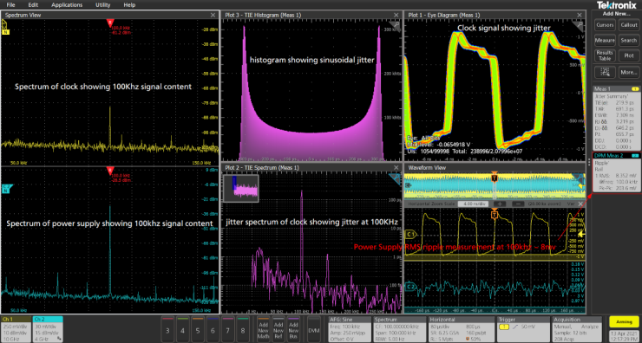This screenshot has width=642, height=343.
Task: Add a new Callout
Action: click(x=628, y=24)
